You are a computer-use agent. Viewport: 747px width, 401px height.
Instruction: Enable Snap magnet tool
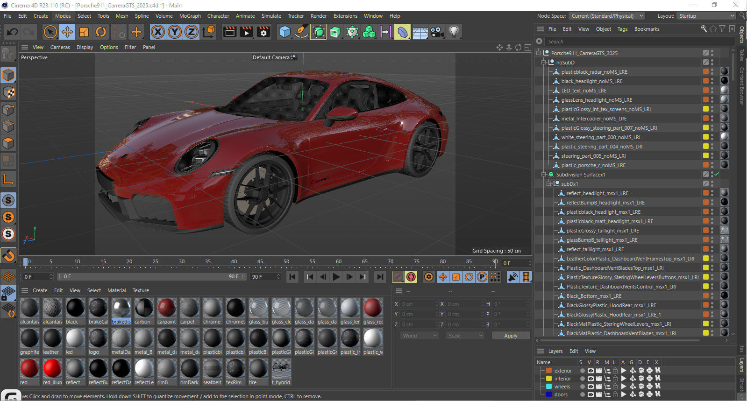click(8, 255)
